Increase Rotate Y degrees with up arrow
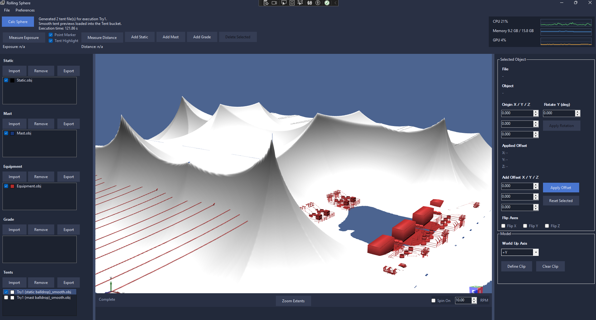 578,112
